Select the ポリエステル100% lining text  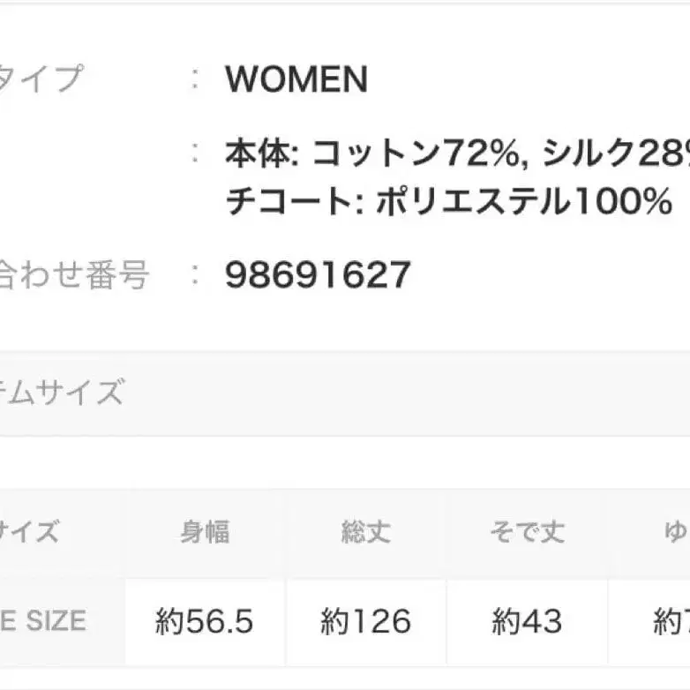pos(524,203)
